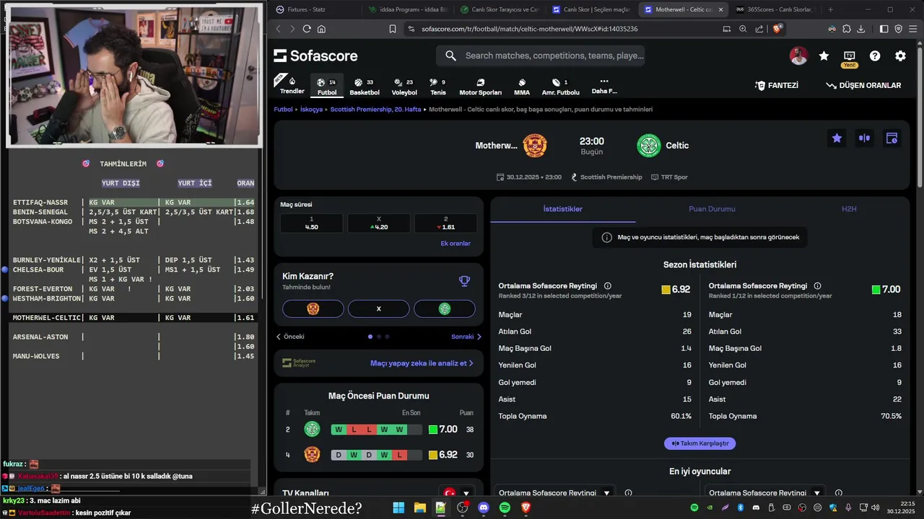Vote Celtic in Kim Kazanır
Screen dimensions: 924x519
[x=445, y=309]
